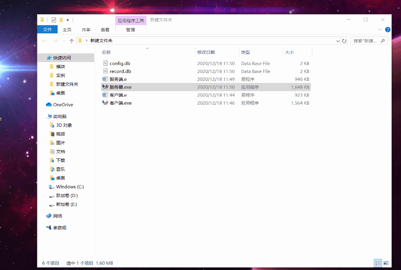Select 此电脑 in the navigation pane

click(x=60, y=117)
